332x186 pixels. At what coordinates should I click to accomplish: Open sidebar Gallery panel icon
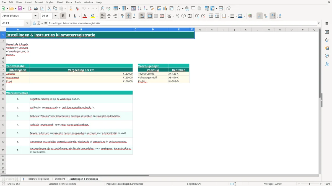[x=327, y=48]
